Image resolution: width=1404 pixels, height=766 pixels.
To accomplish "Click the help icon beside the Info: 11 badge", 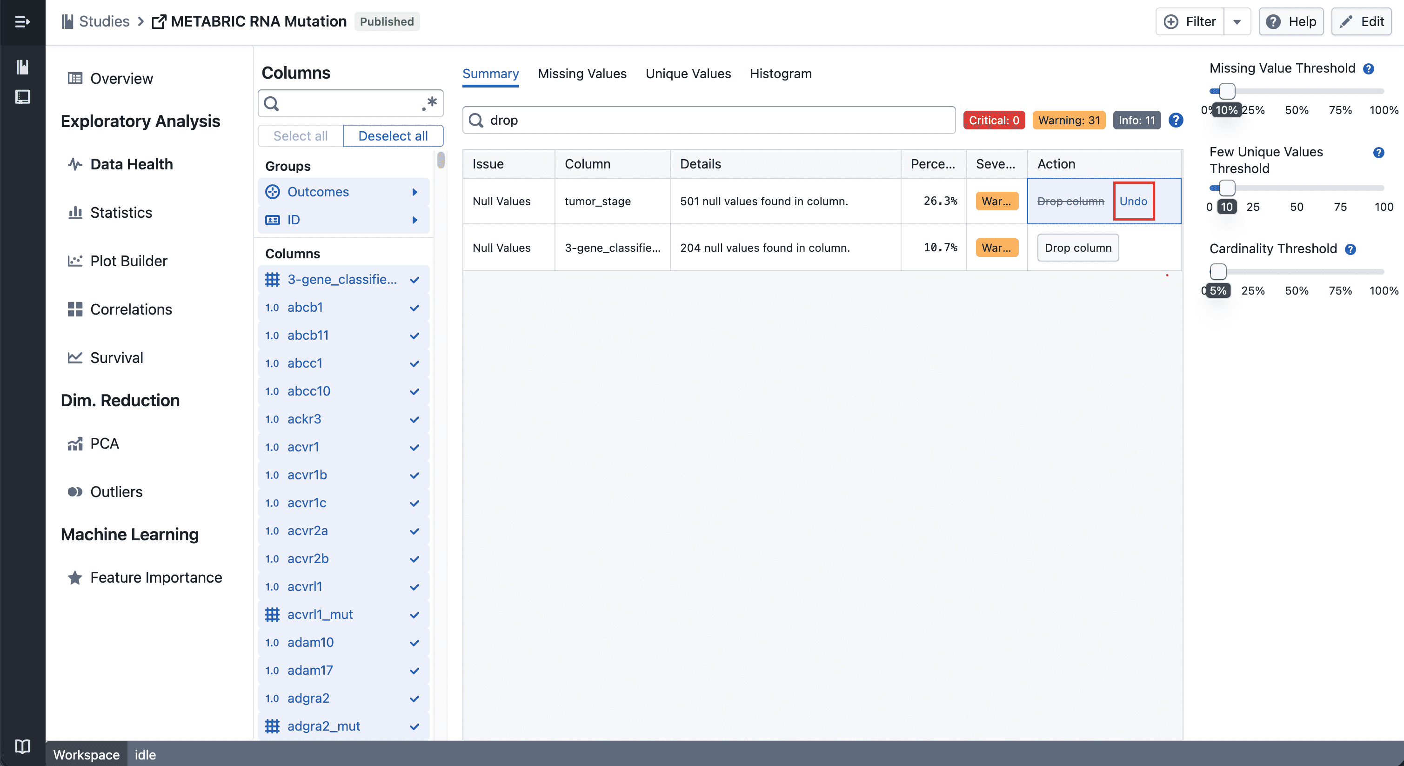I will (x=1176, y=121).
